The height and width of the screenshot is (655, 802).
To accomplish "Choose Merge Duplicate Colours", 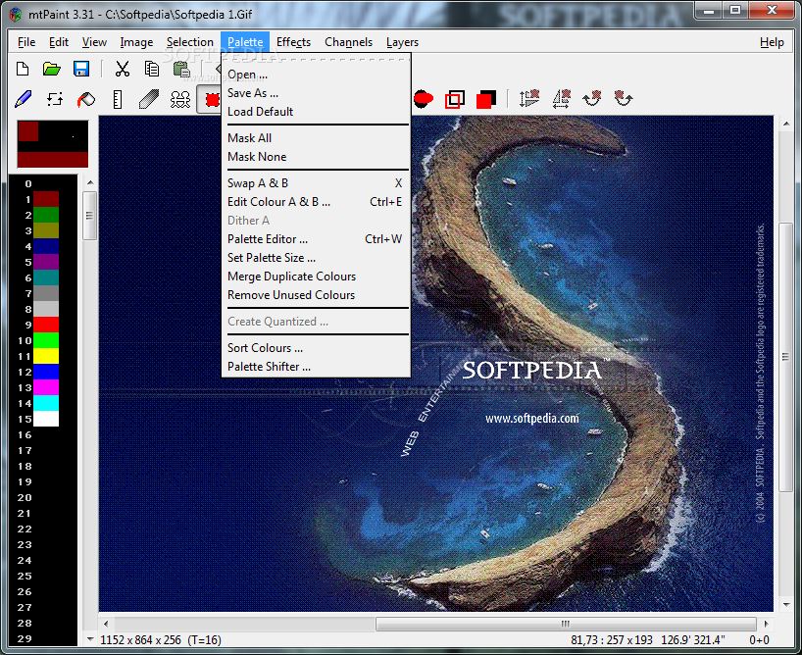I will [316, 277].
